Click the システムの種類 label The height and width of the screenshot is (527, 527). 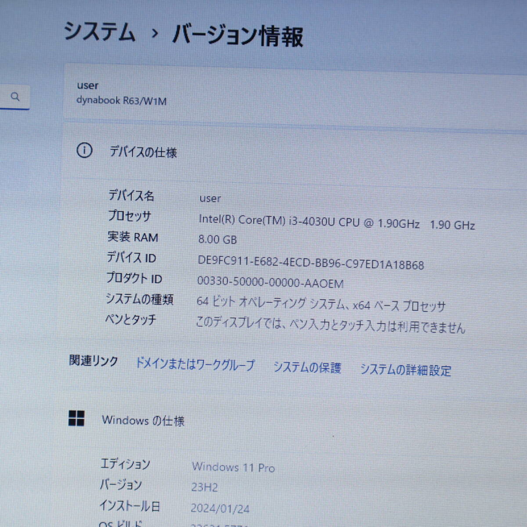point(140,299)
